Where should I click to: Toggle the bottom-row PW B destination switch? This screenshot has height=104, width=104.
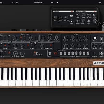pos(5,54)
